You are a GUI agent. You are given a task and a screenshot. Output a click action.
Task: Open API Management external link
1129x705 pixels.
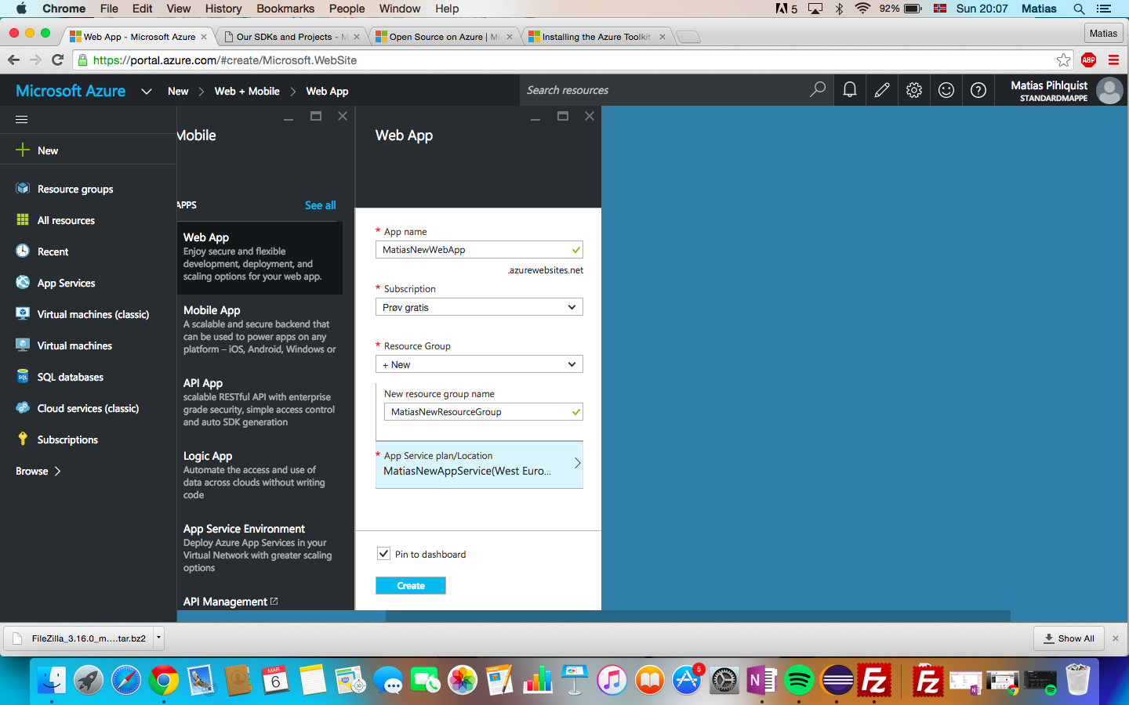click(231, 602)
